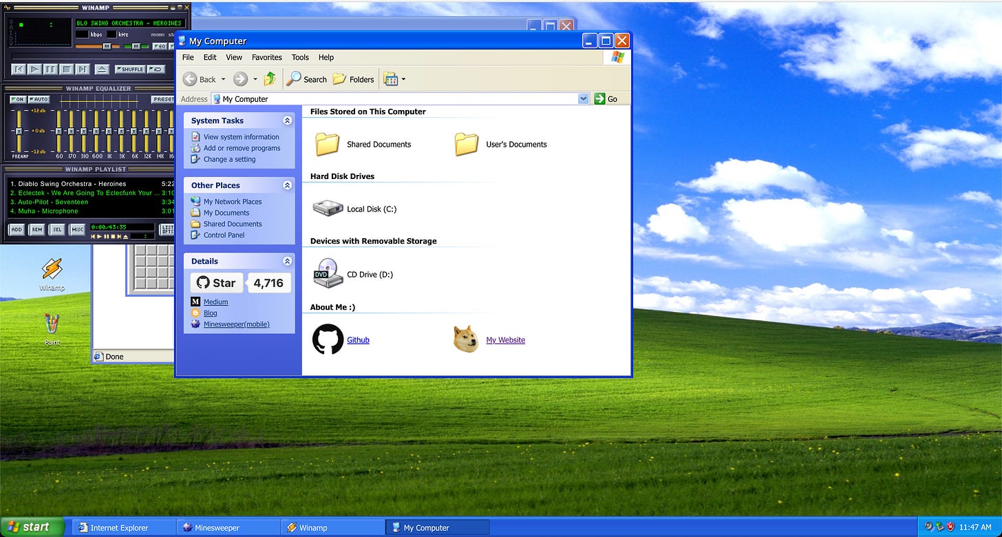The height and width of the screenshot is (537, 1002).
Task: Click the Winamp eject button
Action: tap(102, 69)
